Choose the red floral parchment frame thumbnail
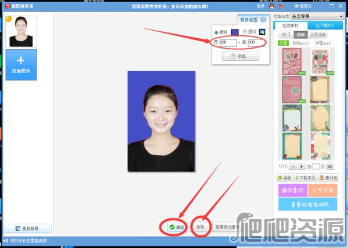 click(320, 146)
